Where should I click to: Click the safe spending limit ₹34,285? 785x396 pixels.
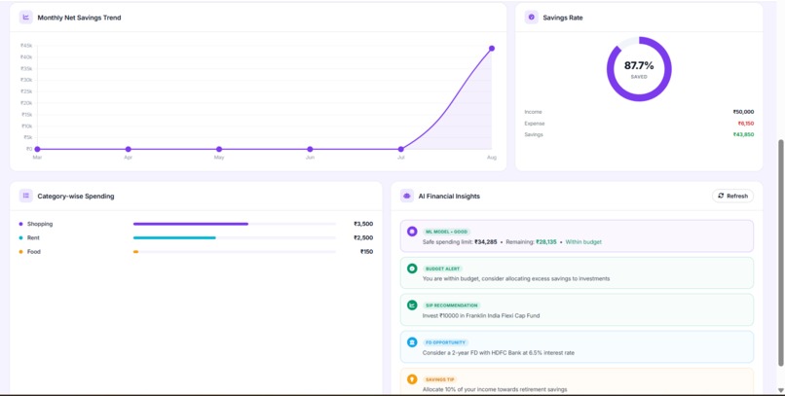(x=486, y=242)
